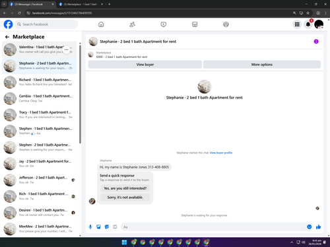This screenshot has width=330, height=247.
Task: Show hidden system tray icons
Action: coord(292,242)
